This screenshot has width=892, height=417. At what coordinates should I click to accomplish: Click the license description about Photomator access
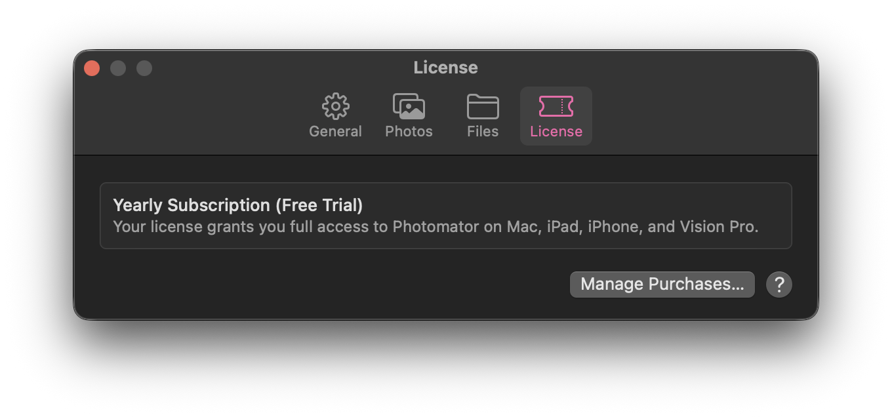[x=436, y=227]
